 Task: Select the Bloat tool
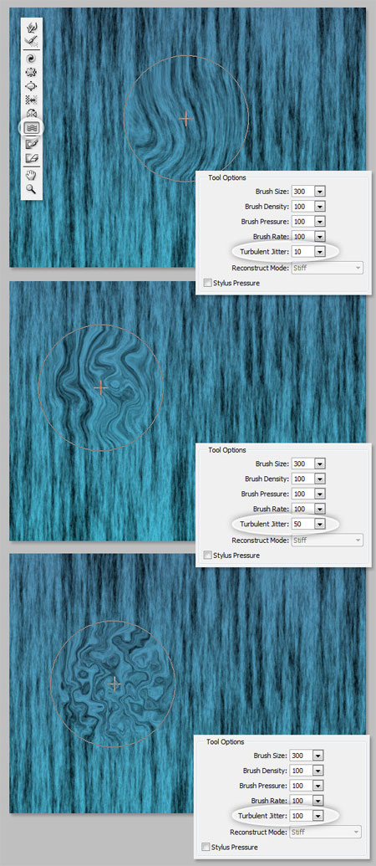click(32, 85)
